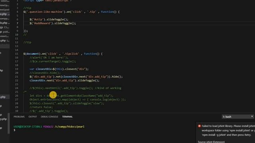Show the DEBUG CONSOLE tab
This screenshot has height=143, width=255.
pyautogui.click(x=49, y=117)
